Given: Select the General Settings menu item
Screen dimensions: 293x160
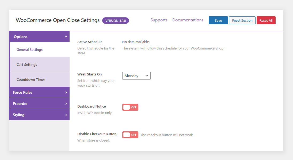Looking at the screenshot, I should pos(29,49).
